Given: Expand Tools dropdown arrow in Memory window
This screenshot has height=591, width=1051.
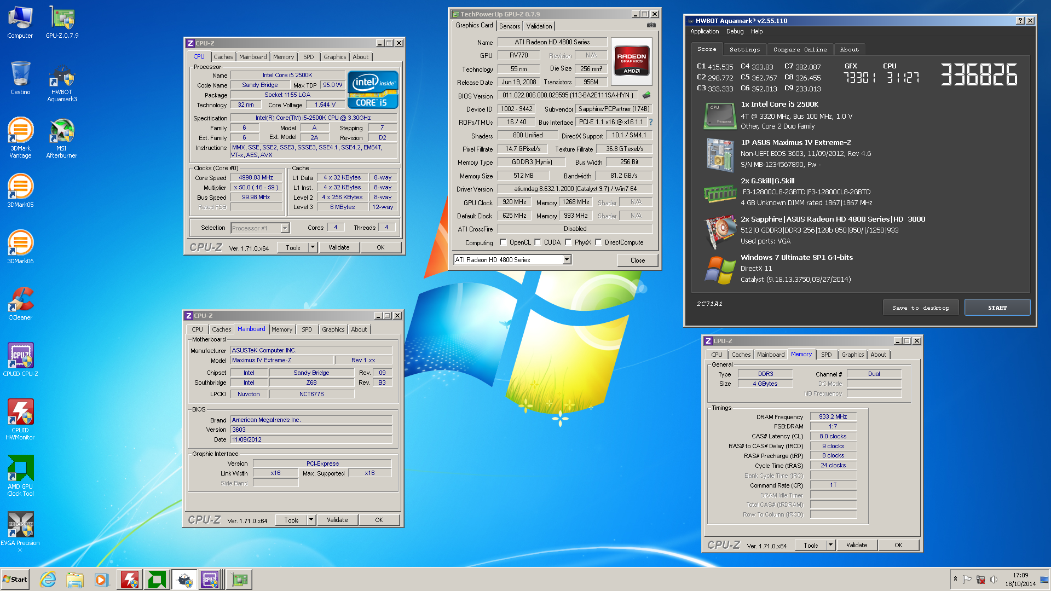Looking at the screenshot, I should click(830, 545).
